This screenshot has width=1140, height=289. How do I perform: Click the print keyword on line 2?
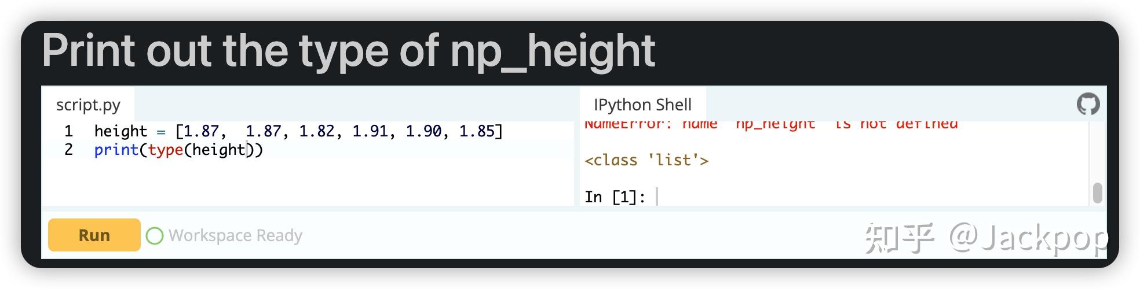tap(116, 150)
